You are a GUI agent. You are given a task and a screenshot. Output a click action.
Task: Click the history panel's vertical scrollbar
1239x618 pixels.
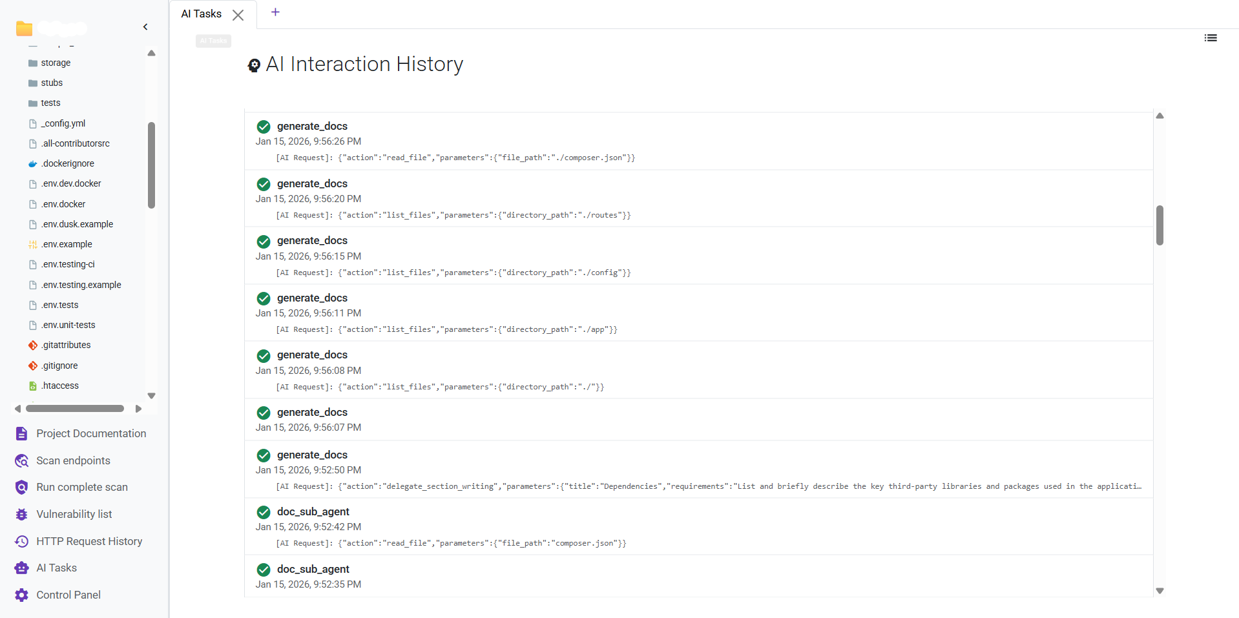[x=1160, y=225]
